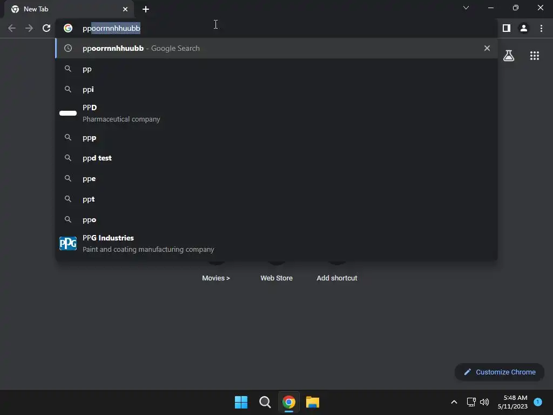The image size is (553, 415).
Task: Select the PPD Pharmaceutical company suggestion
Action: (x=276, y=113)
